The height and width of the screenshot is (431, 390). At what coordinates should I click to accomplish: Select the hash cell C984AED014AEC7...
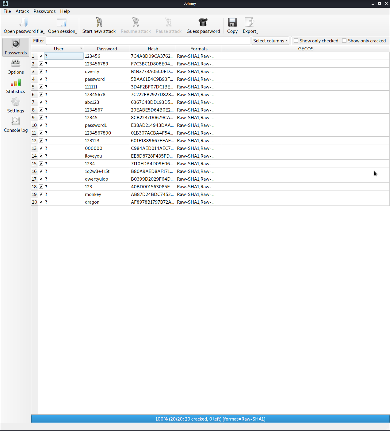click(x=153, y=148)
